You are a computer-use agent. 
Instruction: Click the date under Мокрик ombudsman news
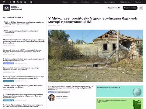pyautogui.click(x=9, y=45)
